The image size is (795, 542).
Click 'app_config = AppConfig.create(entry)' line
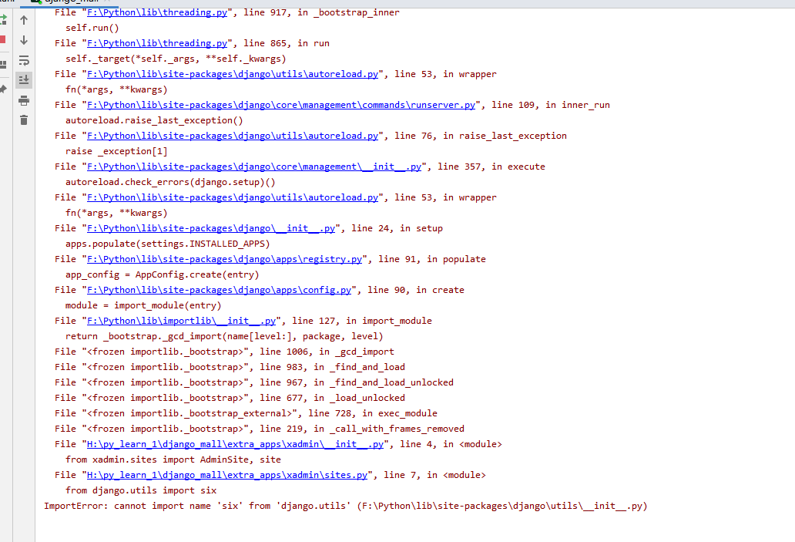point(163,274)
